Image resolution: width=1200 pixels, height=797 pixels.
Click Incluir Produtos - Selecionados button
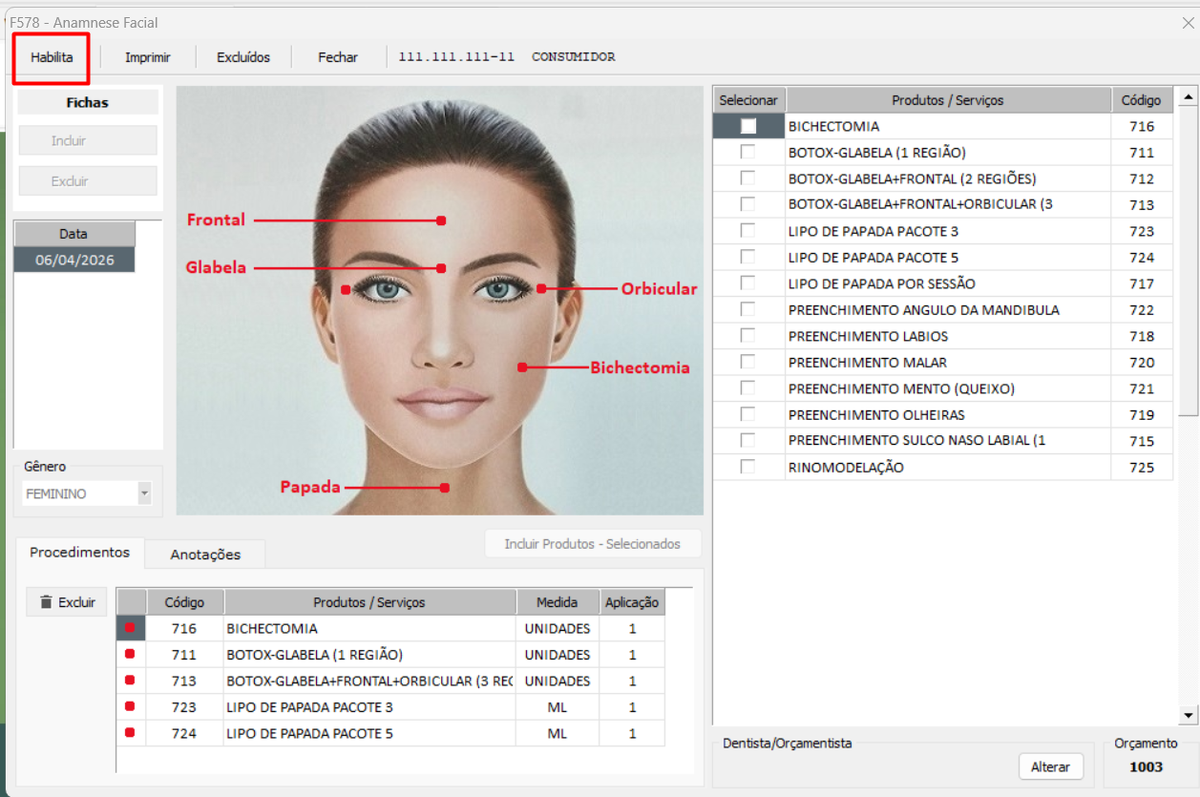point(593,543)
